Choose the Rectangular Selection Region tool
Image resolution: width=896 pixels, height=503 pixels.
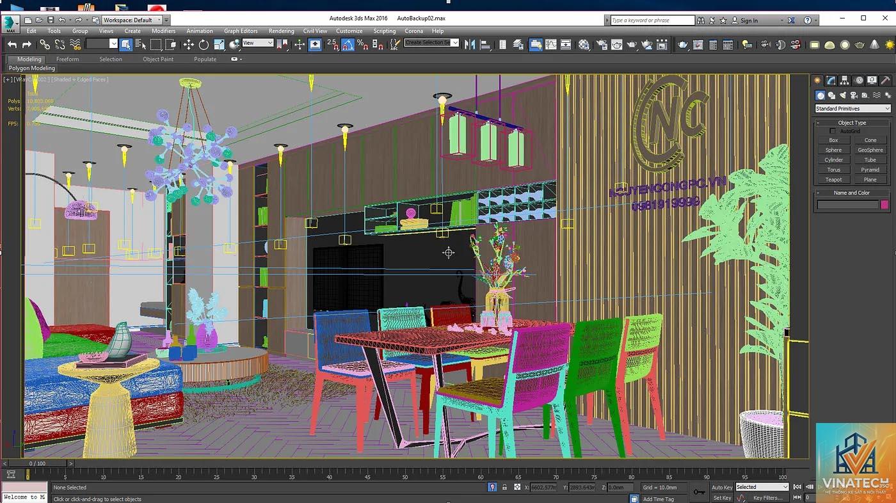click(x=156, y=44)
